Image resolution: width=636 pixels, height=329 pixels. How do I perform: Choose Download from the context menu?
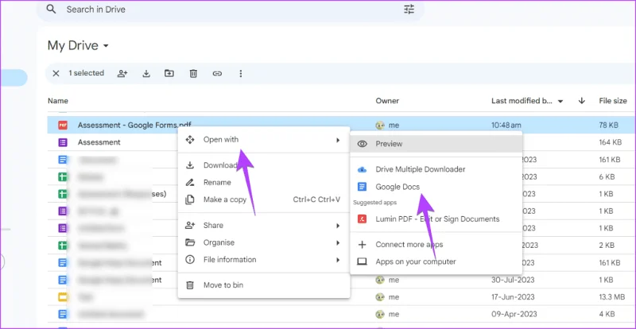click(x=220, y=165)
